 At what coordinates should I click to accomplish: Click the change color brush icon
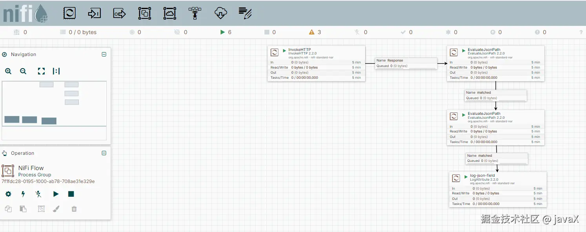click(x=56, y=209)
